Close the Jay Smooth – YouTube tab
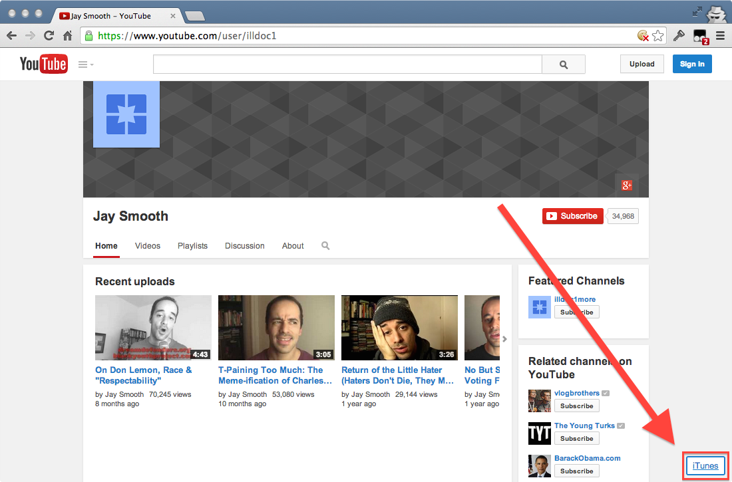The height and width of the screenshot is (482, 732). click(x=173, y=16)
